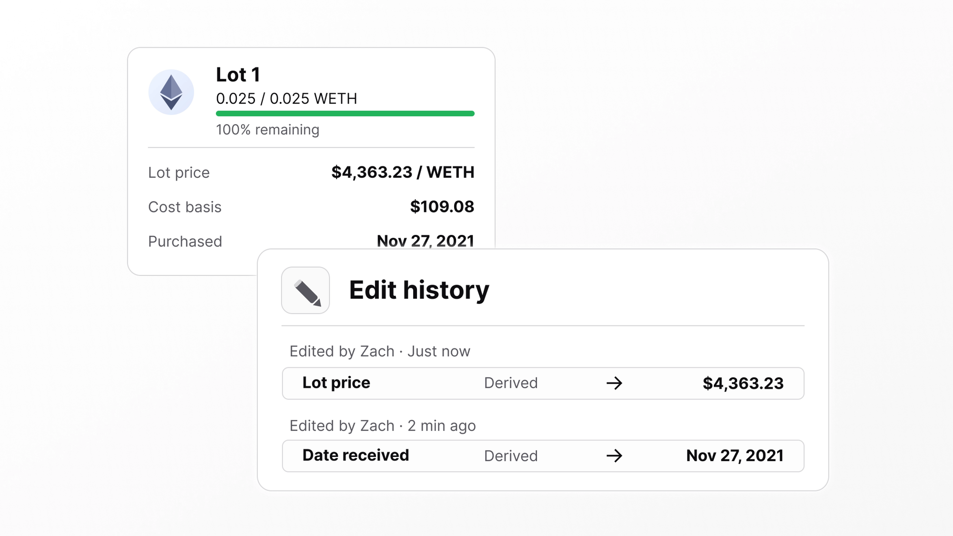Select the Lot 1 title
Screen dimensions: 953x536
[238, 75]
